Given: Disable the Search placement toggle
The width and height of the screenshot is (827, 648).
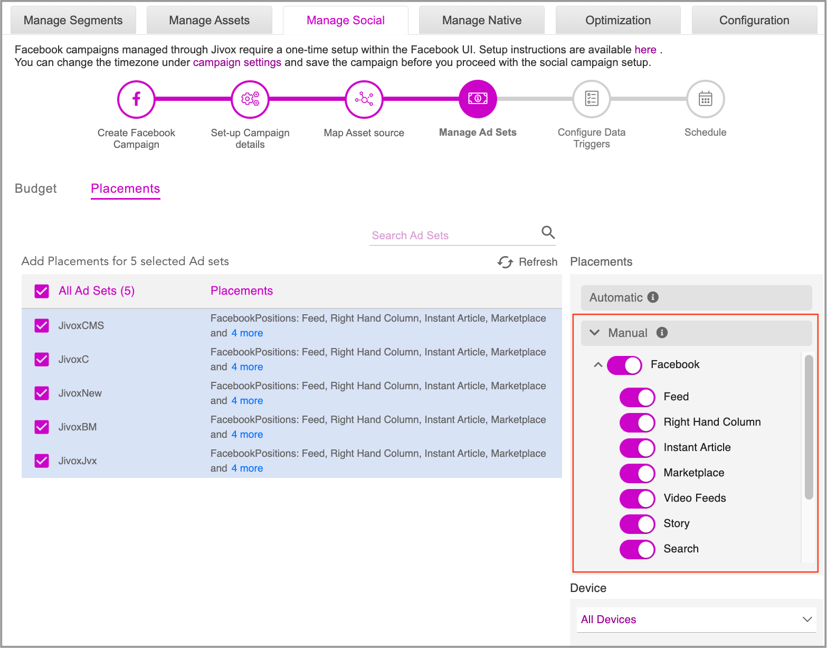Looking at the screenshot, I should [x=637, y=549].
